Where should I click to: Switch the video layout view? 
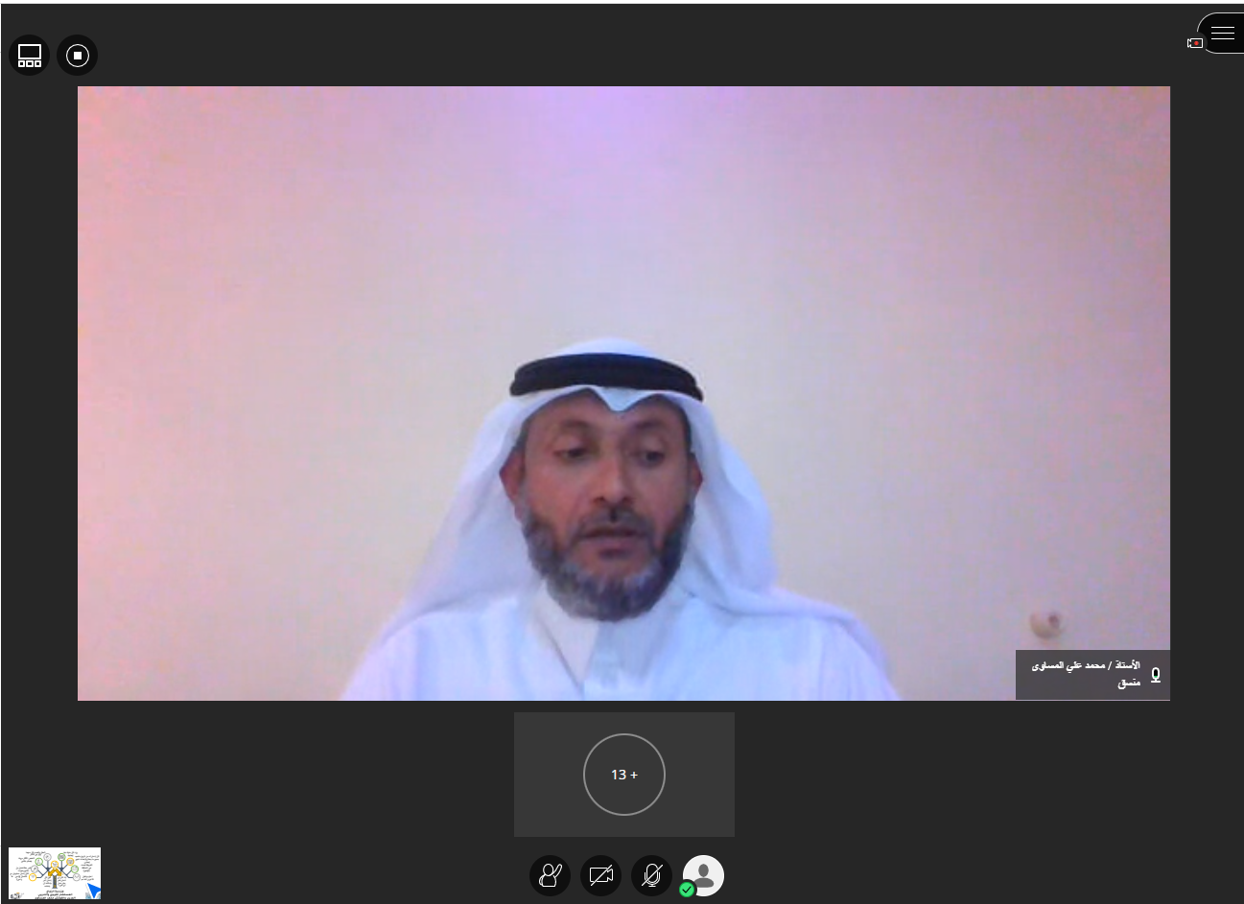tap(30, 56)
